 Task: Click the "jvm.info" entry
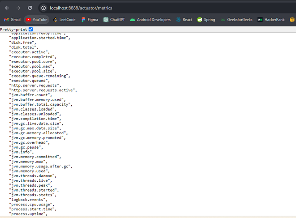[x=22, y=152]
